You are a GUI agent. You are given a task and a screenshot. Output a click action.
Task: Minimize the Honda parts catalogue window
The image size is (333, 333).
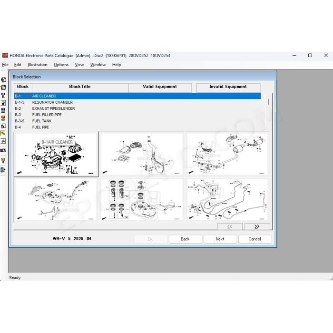click(294, 56)
